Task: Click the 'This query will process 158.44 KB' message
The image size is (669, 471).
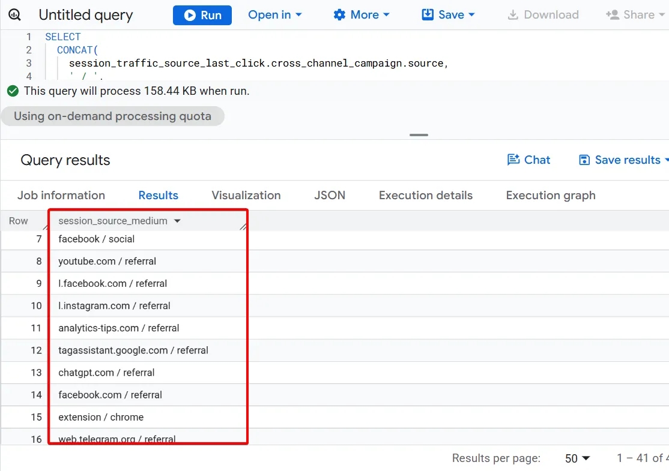Action: [136, 91]
